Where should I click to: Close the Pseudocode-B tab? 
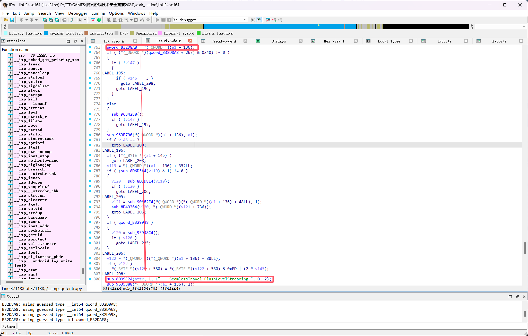pos(190,41)
